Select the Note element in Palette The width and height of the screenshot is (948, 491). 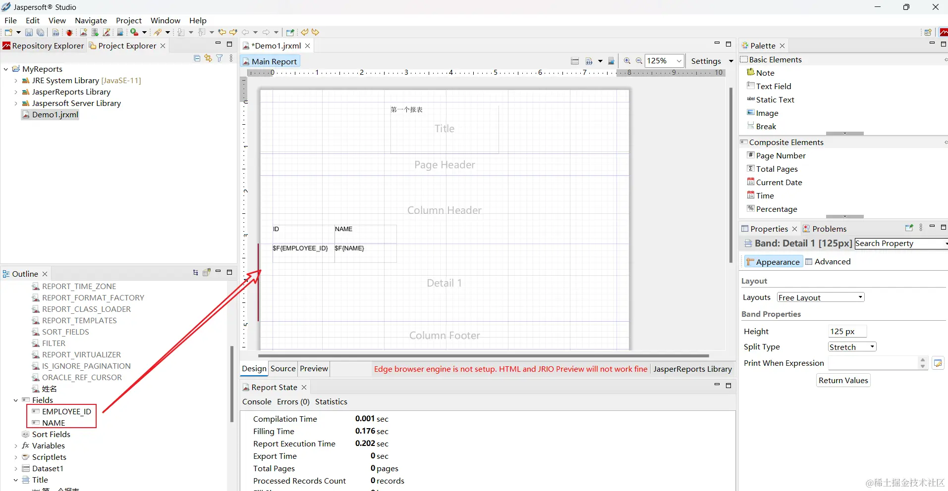(761, 73)
